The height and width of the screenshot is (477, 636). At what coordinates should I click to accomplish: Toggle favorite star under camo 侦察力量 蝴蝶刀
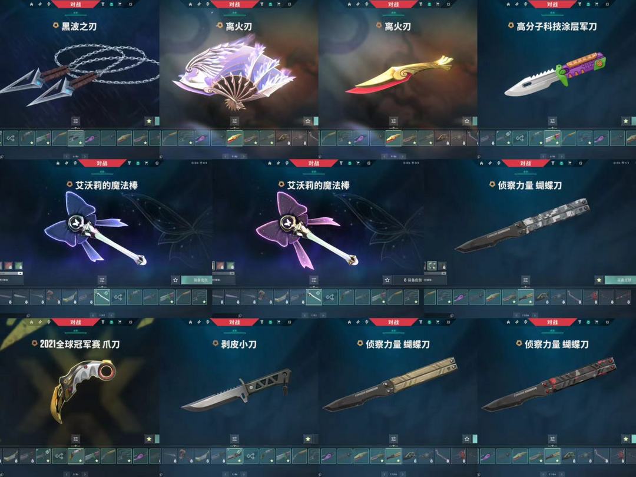[599, 280]
